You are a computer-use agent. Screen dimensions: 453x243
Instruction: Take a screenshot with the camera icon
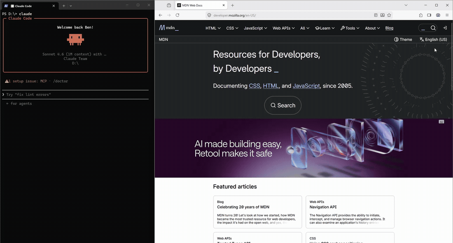[x=438, y=15]
